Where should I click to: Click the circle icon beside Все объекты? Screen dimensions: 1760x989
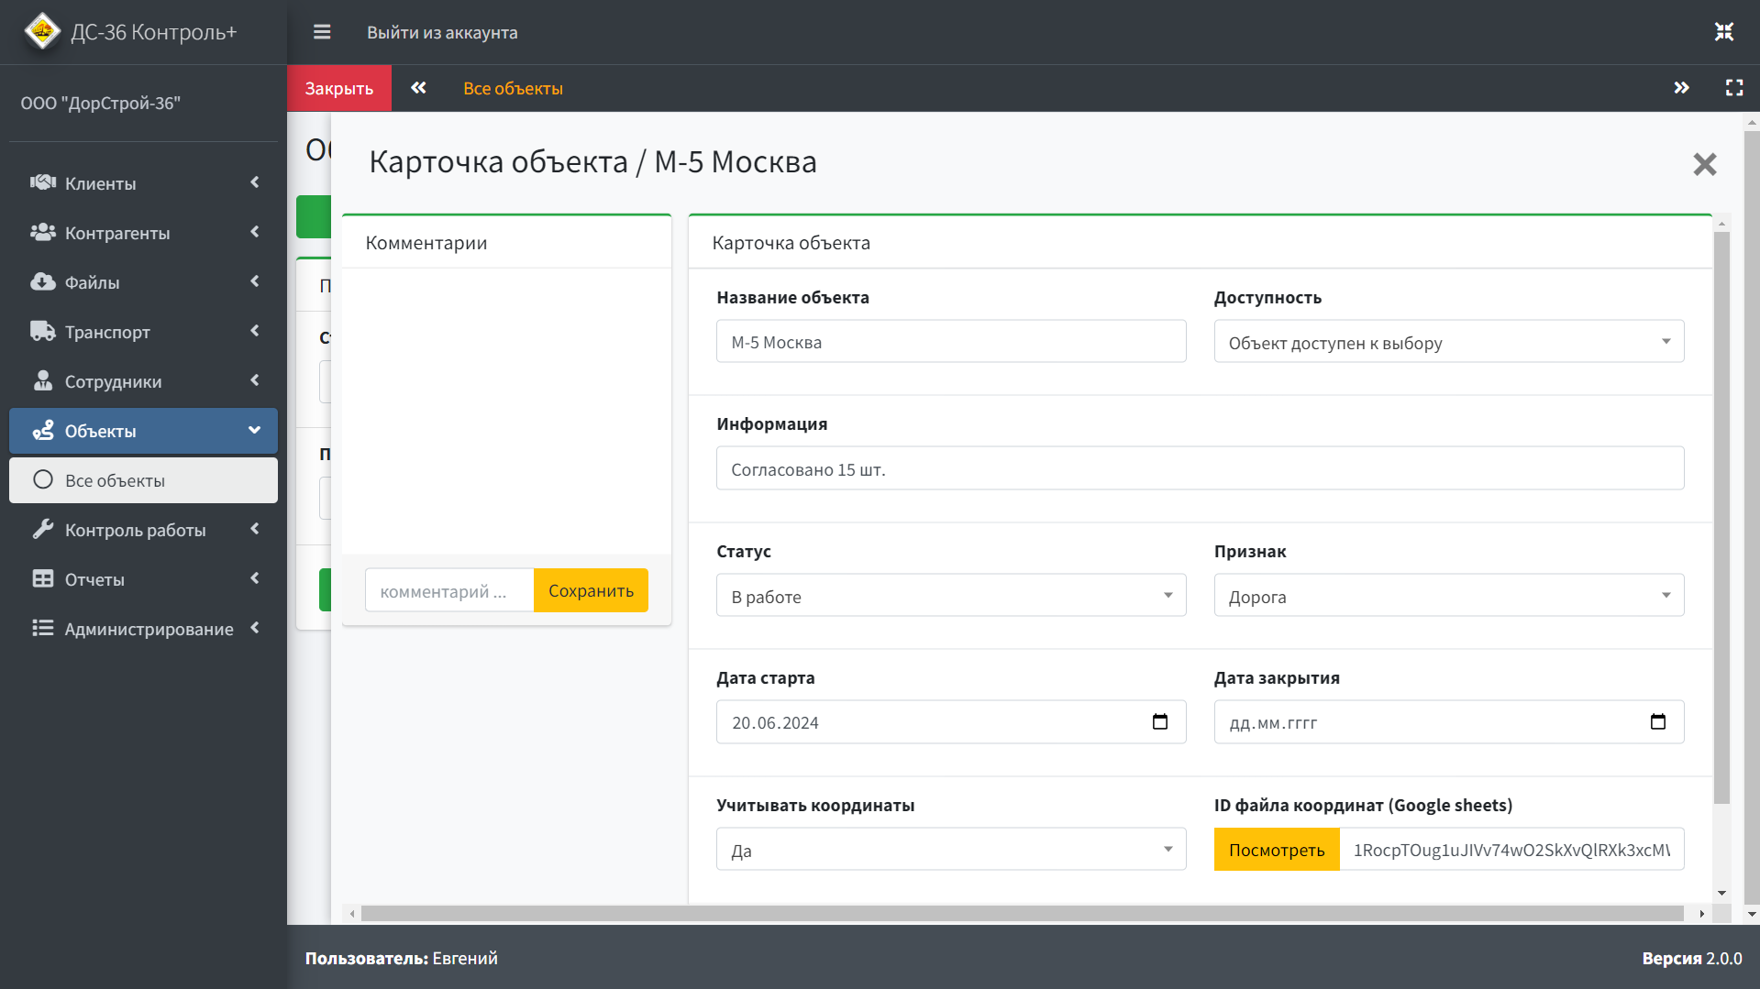43,479
